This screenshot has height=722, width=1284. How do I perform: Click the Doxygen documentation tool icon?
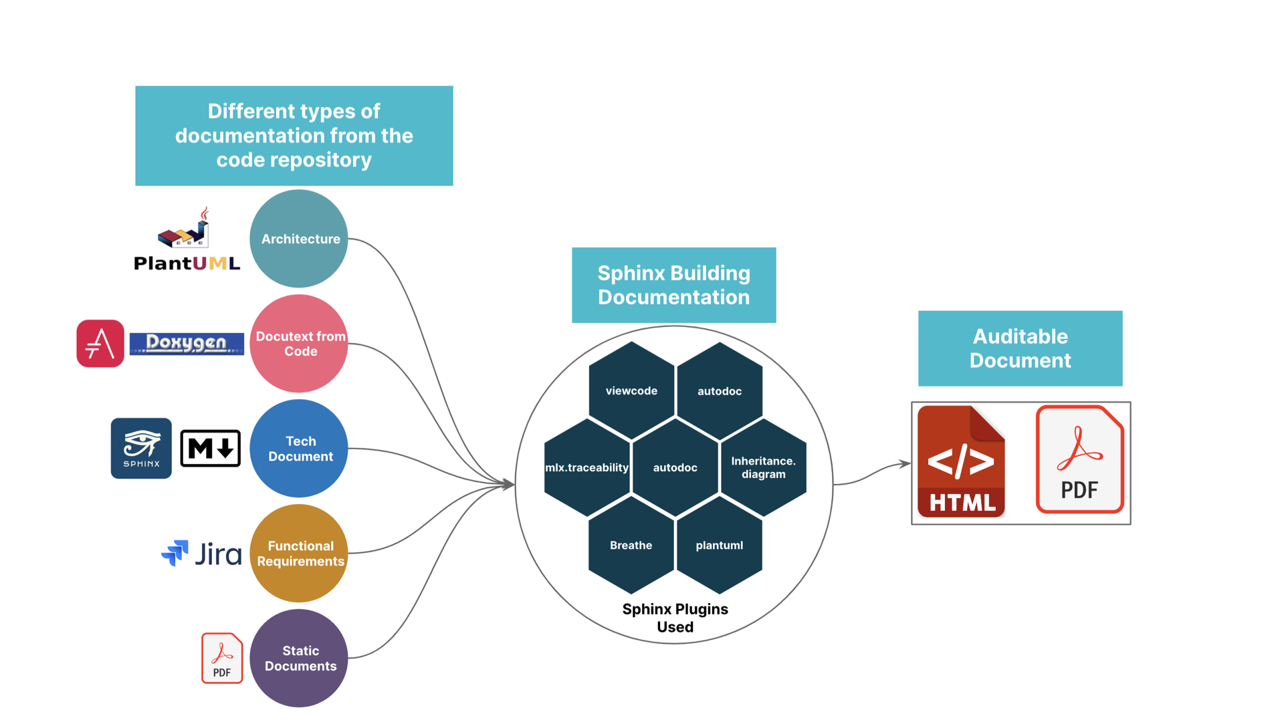pos(185,341)
